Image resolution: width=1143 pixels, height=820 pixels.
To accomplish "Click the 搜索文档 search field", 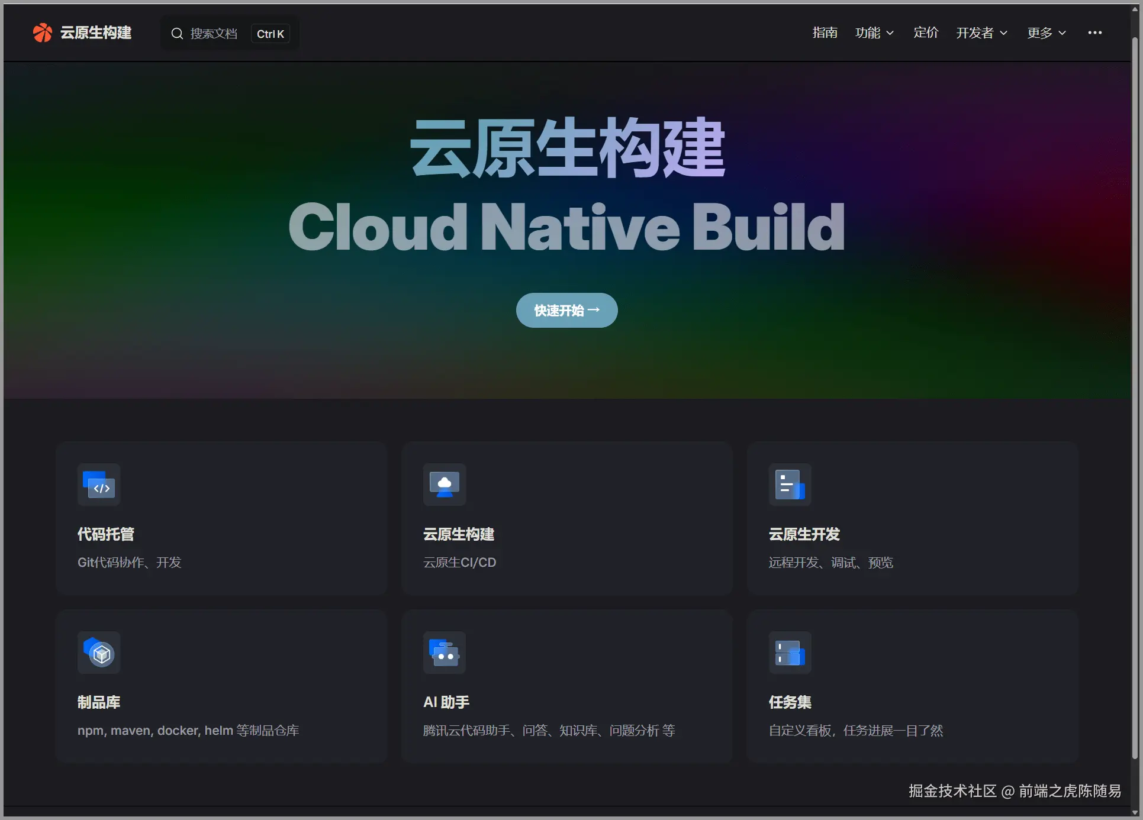I will point(214,34).
